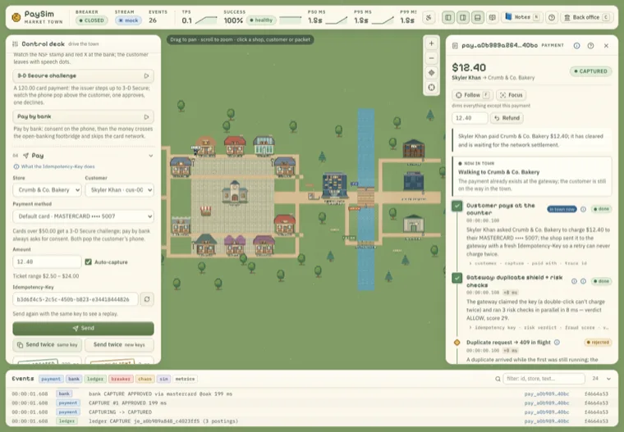Toggle the bottom panel layout icon

click(x=478, y=17)
